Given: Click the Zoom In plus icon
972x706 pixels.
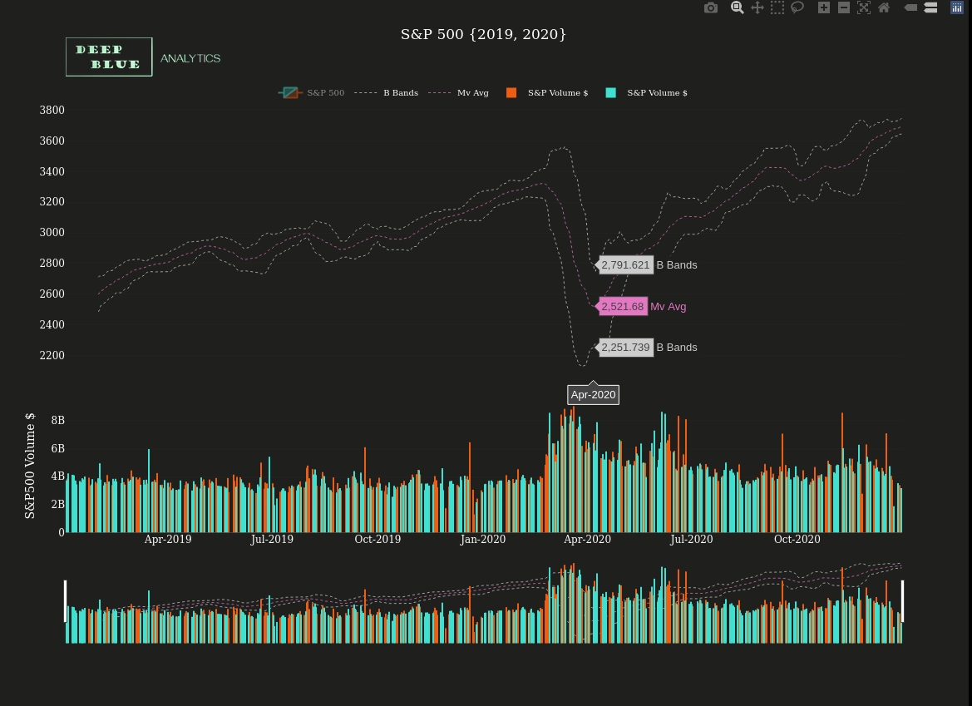Looking at the screenshot, I should pyautogui.click(x=824, y=7).
